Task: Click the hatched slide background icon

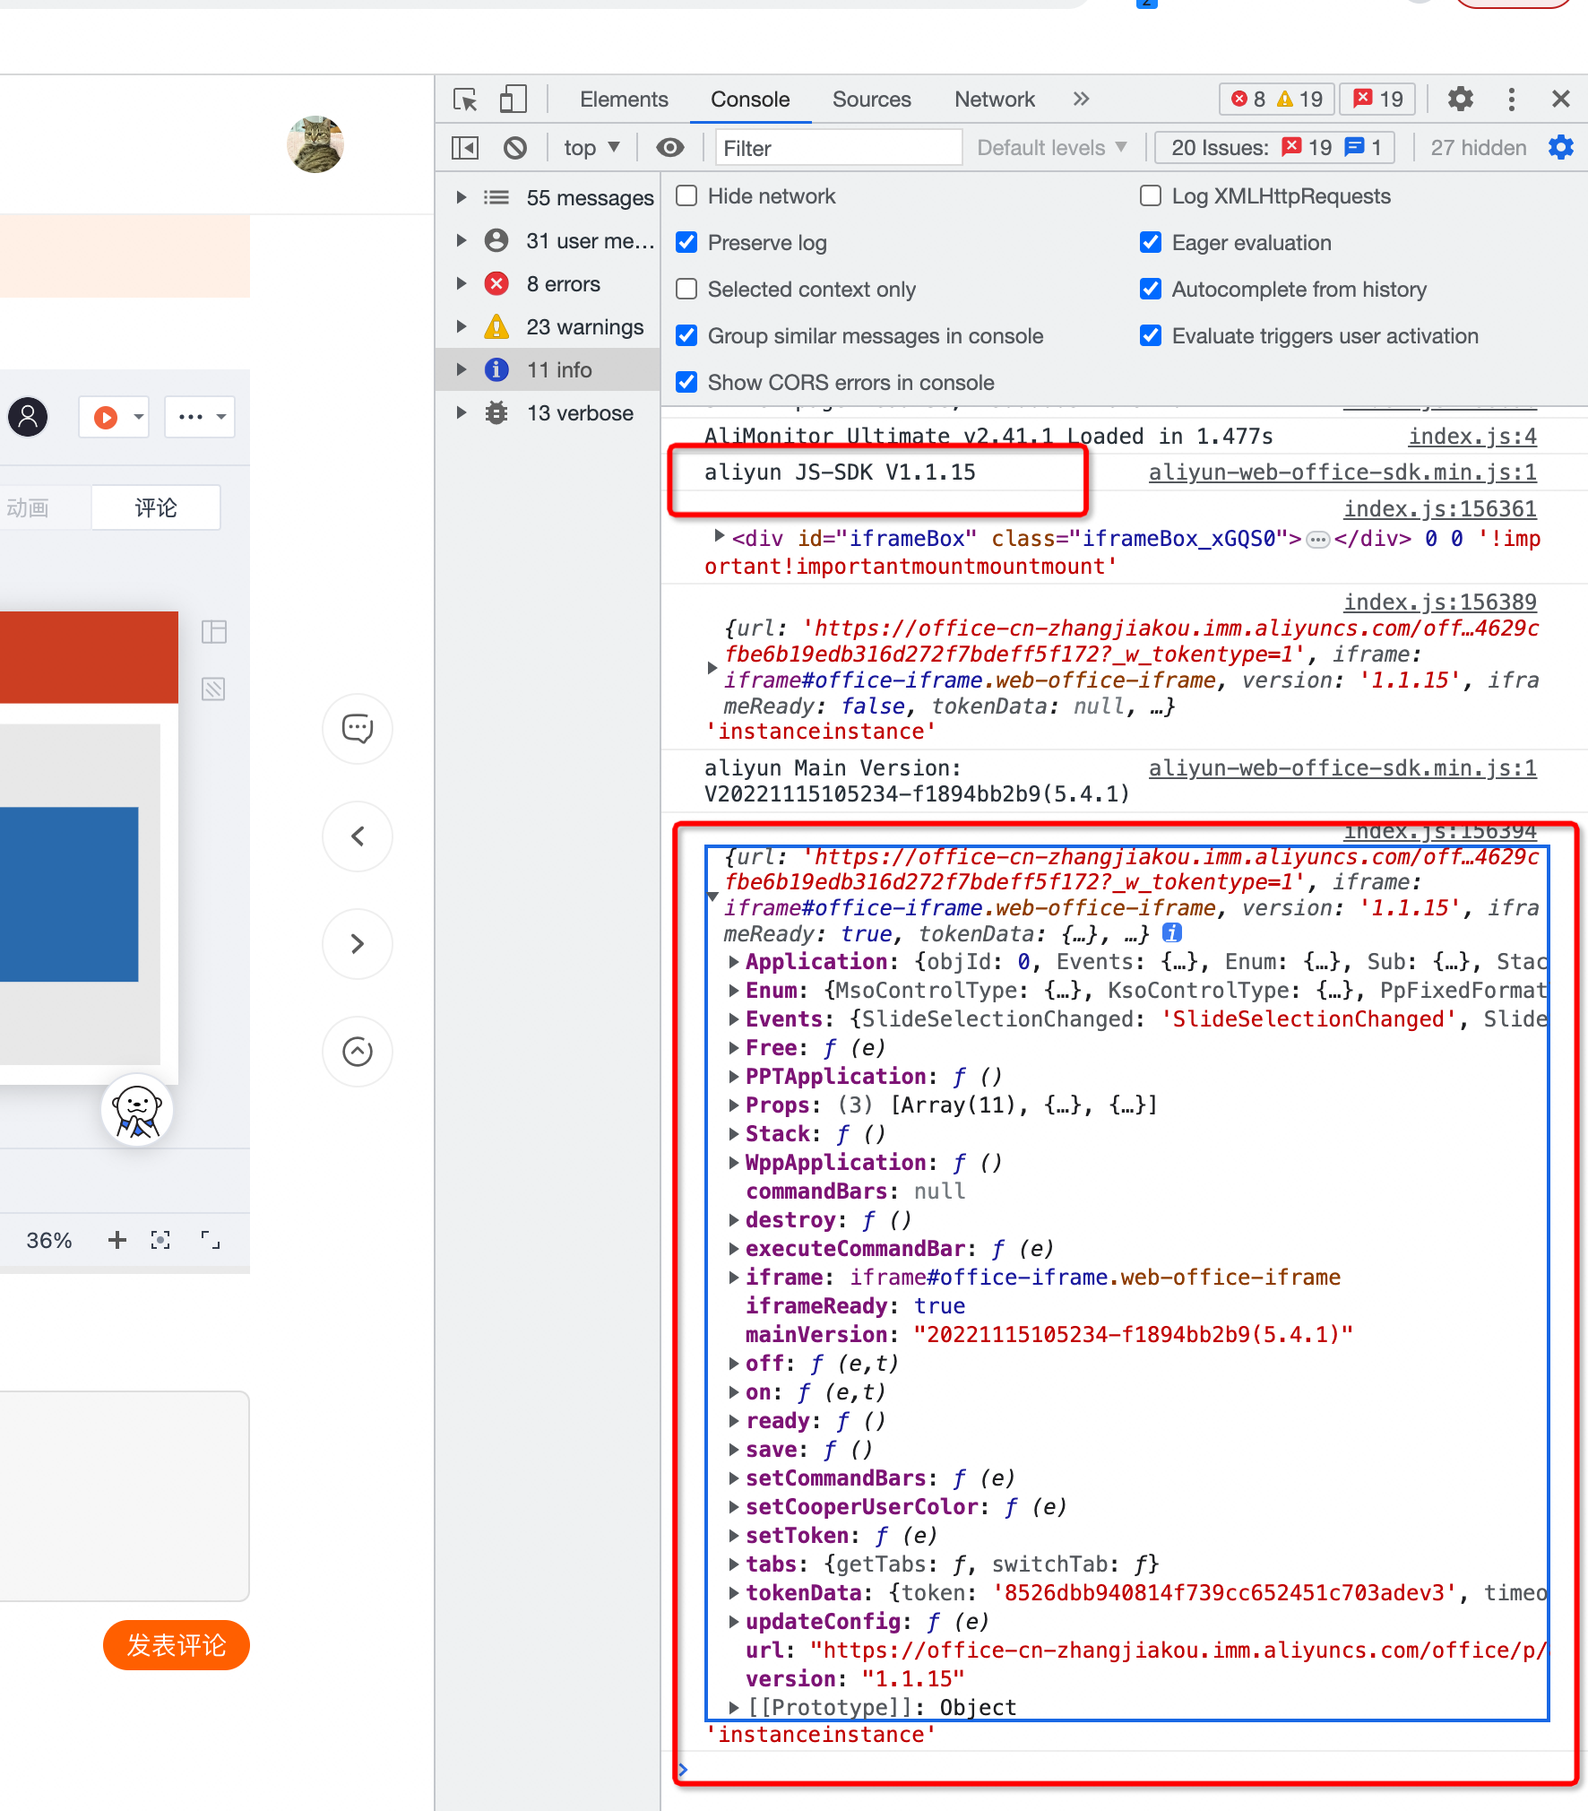Action: [x=214, y=689]
